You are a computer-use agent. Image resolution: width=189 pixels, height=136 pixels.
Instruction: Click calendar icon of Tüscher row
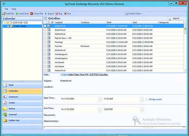click(49, 46)
